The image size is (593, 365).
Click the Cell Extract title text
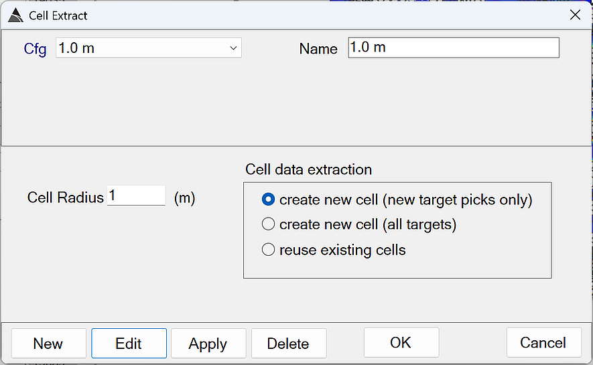coord(58,15)
